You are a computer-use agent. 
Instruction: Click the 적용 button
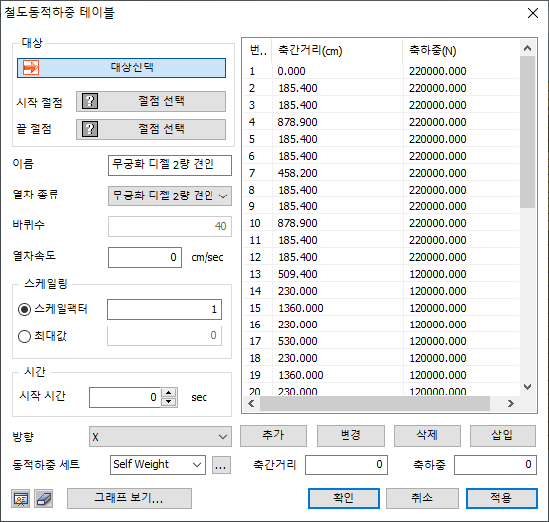(x=501, y=498)
